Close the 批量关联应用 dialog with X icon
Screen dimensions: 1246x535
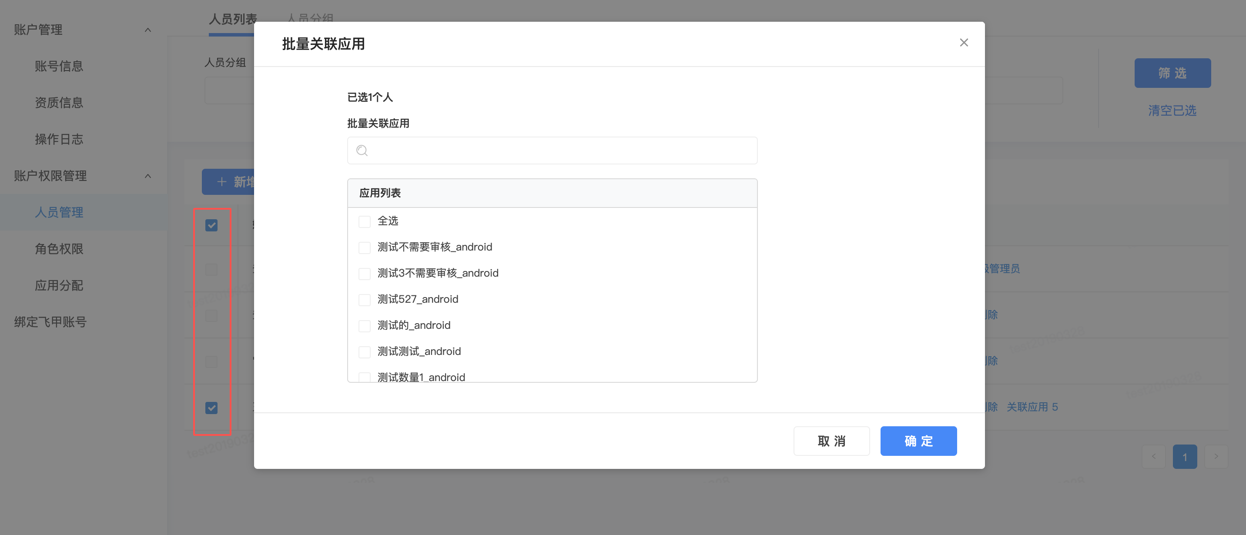(964, 43)
